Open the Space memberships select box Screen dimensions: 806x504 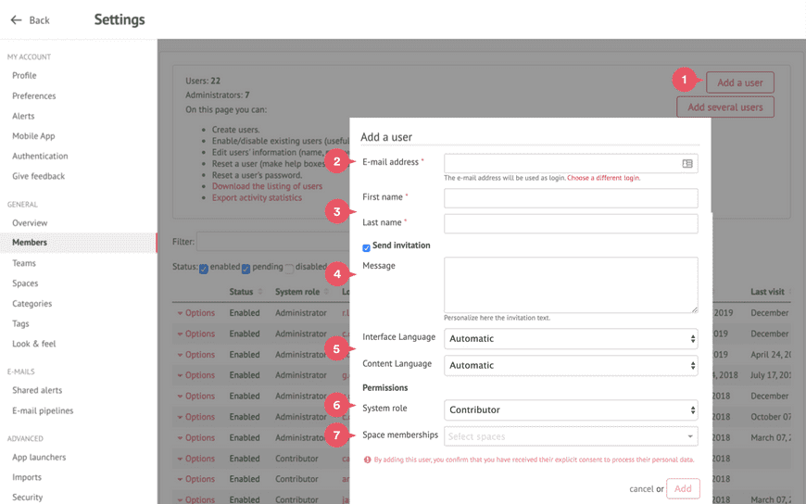[571, 436]
